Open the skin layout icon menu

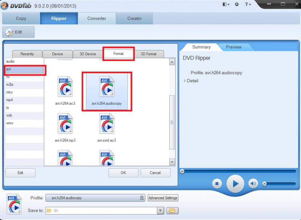[x=226, y=4]
